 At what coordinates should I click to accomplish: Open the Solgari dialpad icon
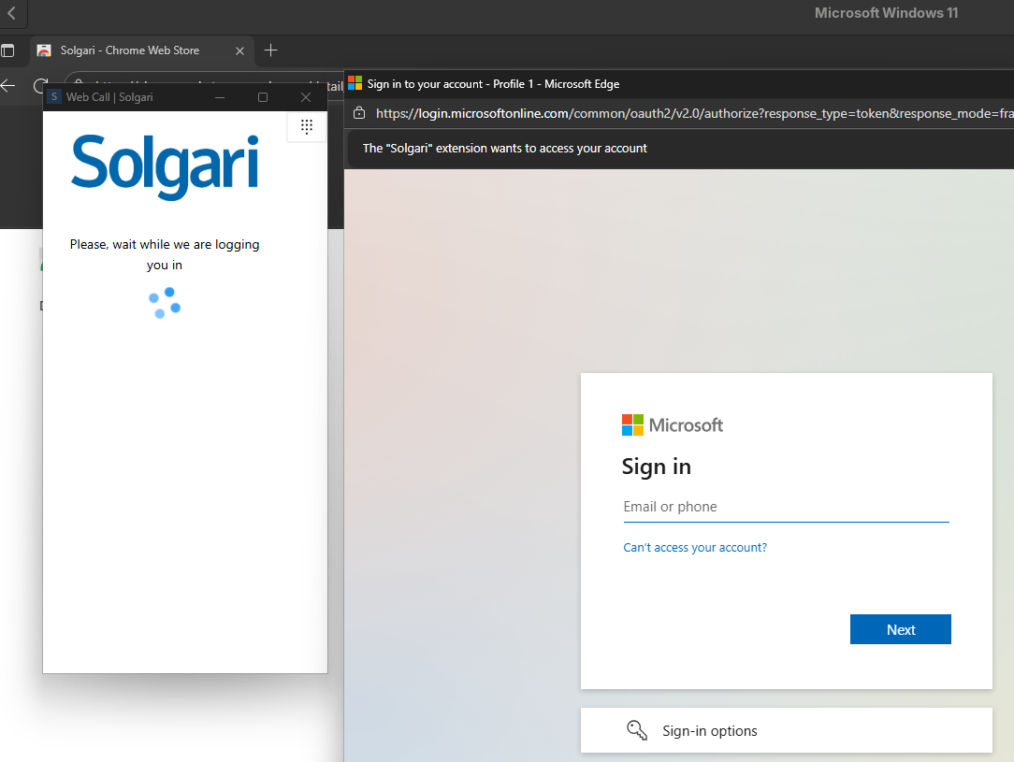coord(306,126)
